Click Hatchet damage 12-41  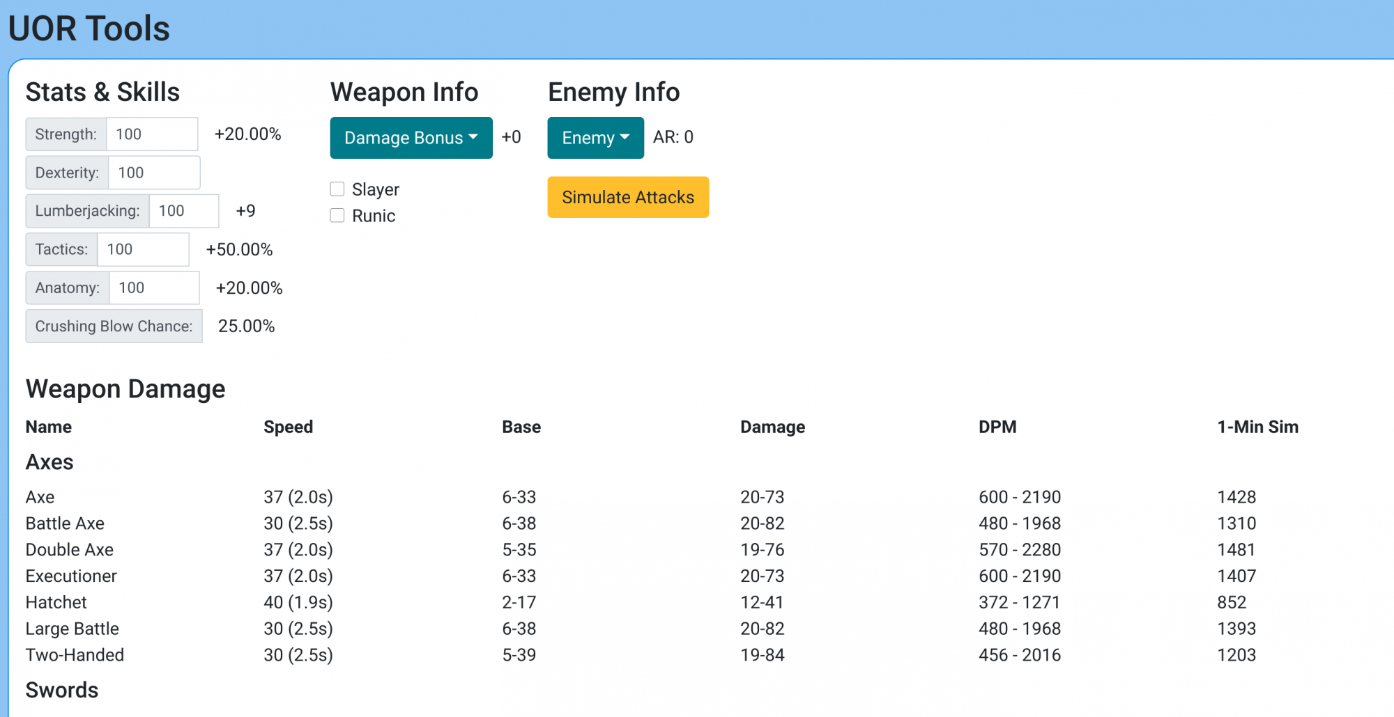tap(762, 602)
